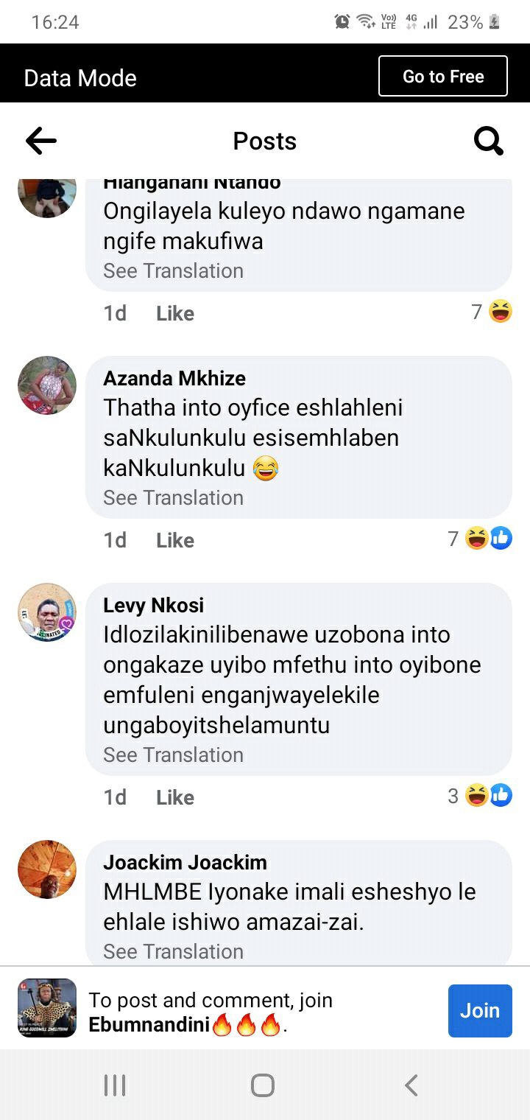Click Go to Free button
This screenshot has width=530, height=1120.
click(443, 77)
